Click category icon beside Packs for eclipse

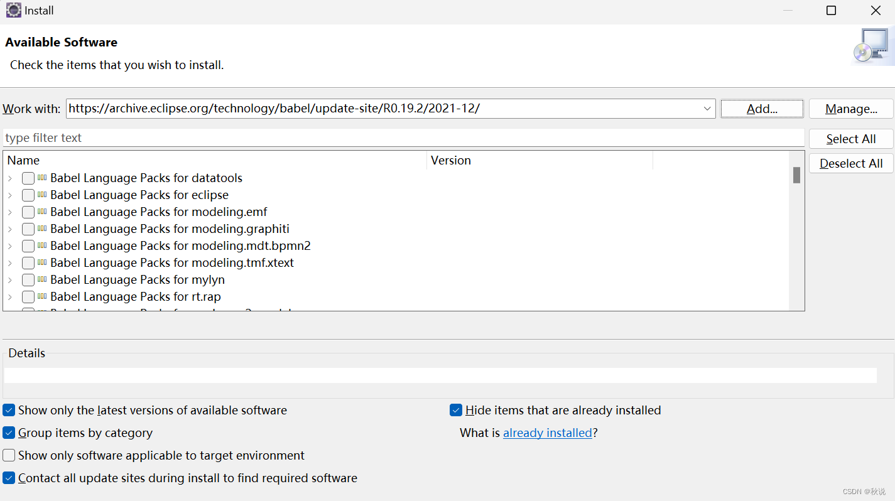click(42, 195)
